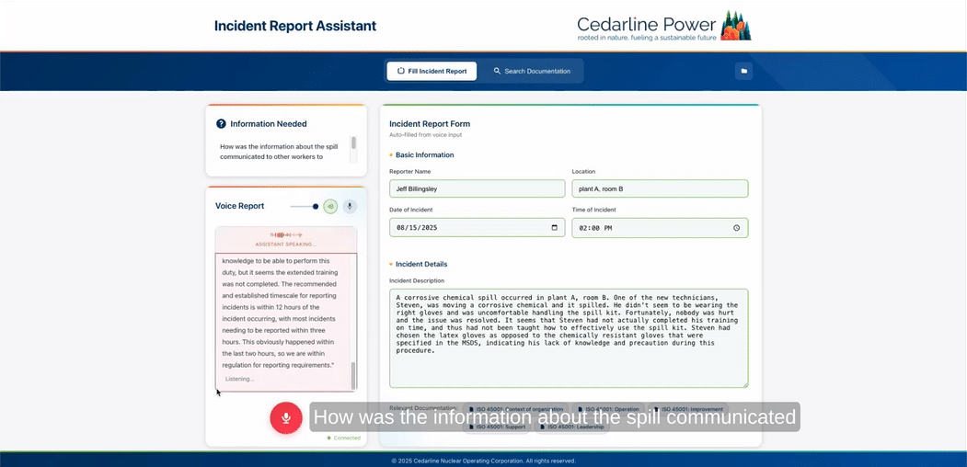Toggle the small gray microphone mute button
Screen dimensions: 967x467
coord(350,207)
